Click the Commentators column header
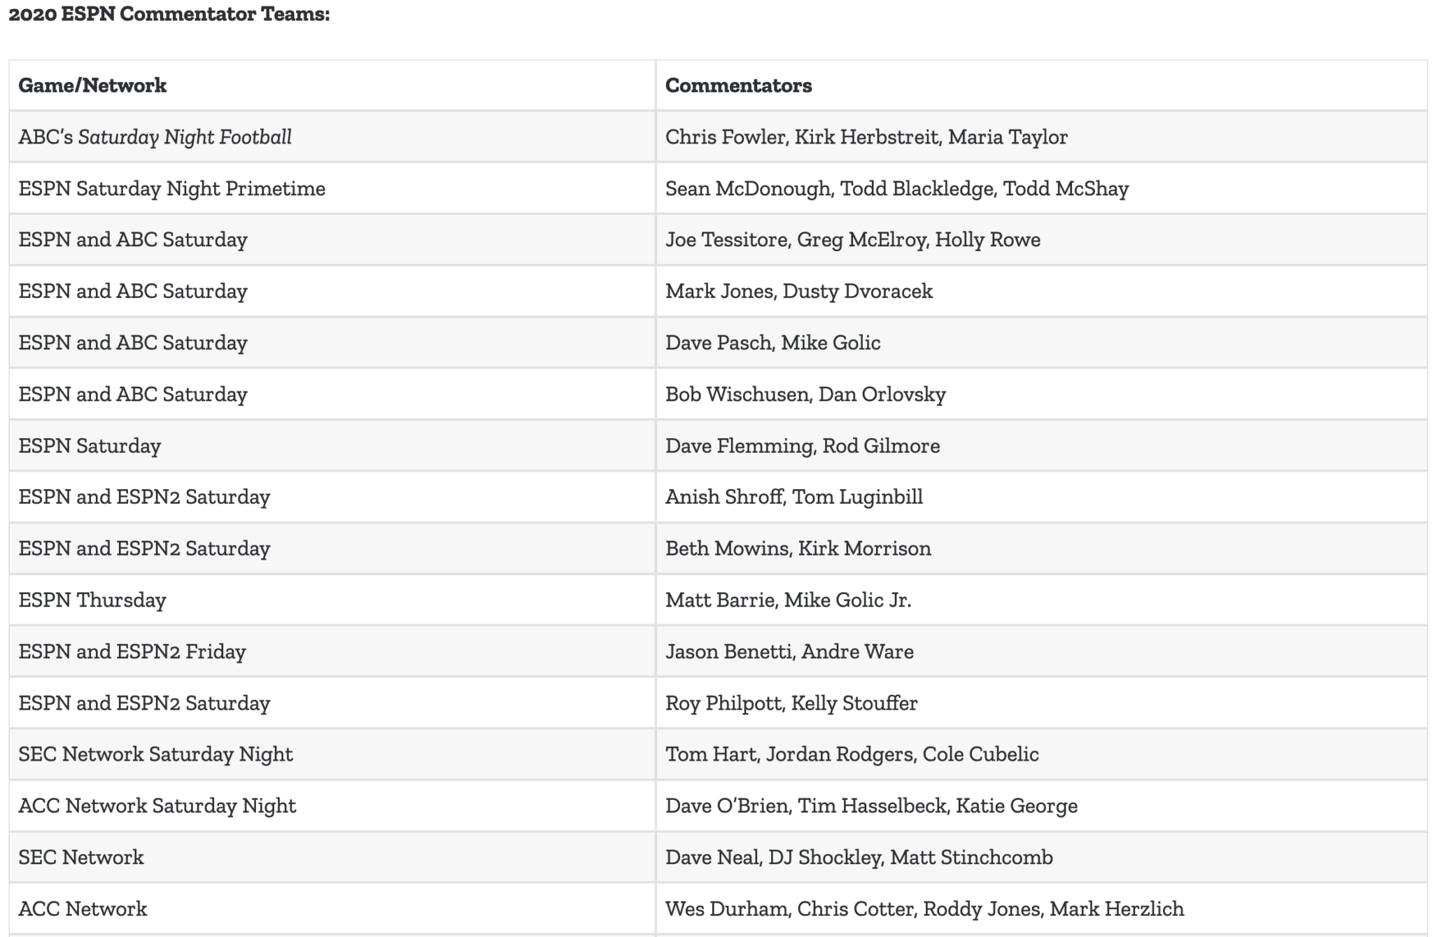1433x937 pixels. pyautogui.click(x=738, y=85)
